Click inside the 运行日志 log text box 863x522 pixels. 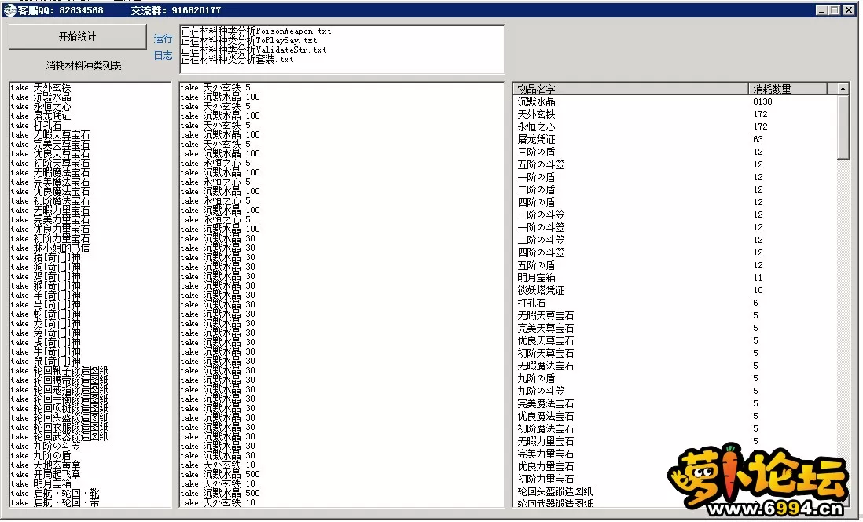(x=342, y=49)
